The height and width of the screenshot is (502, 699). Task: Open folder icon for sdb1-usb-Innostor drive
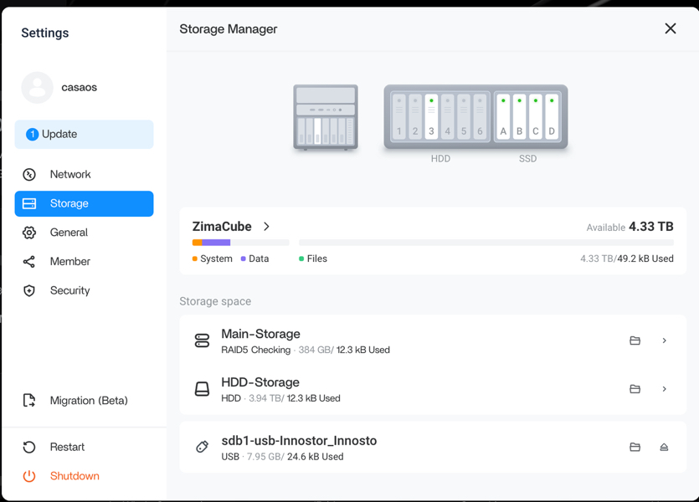point(635,447)
